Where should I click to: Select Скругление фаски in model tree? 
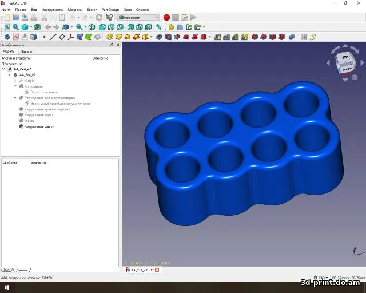[39, 126]
